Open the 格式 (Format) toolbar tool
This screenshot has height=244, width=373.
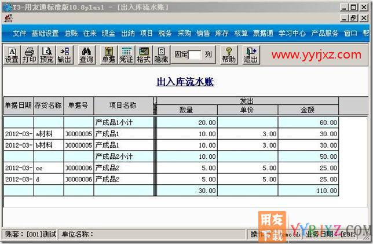click(x=144, y=55)
